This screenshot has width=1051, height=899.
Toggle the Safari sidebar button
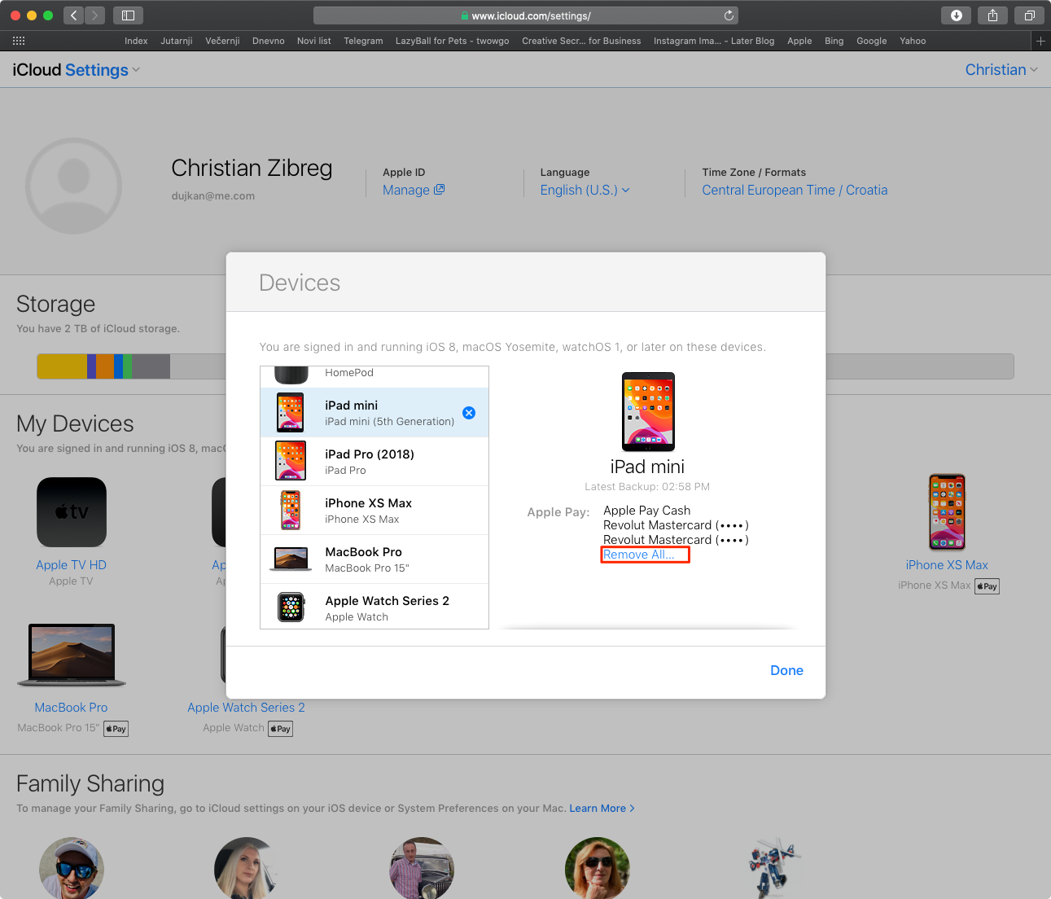128,15
